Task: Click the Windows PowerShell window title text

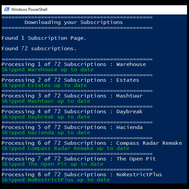Action: [x=29, y=10]
